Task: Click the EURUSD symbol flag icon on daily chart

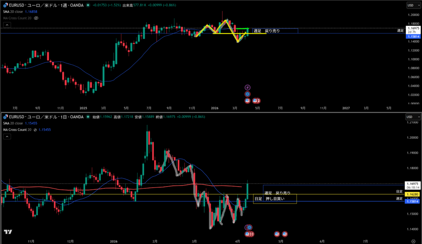Action: (x=4, y=117)
